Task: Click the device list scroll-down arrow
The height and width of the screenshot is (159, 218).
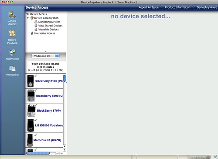Action: pyautogui.click(x=65, y=150)
